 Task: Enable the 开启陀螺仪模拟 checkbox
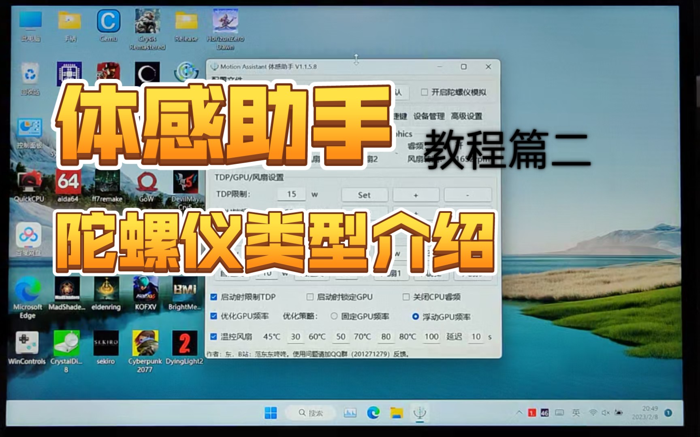pyautogui.click(x=425, y=92)
